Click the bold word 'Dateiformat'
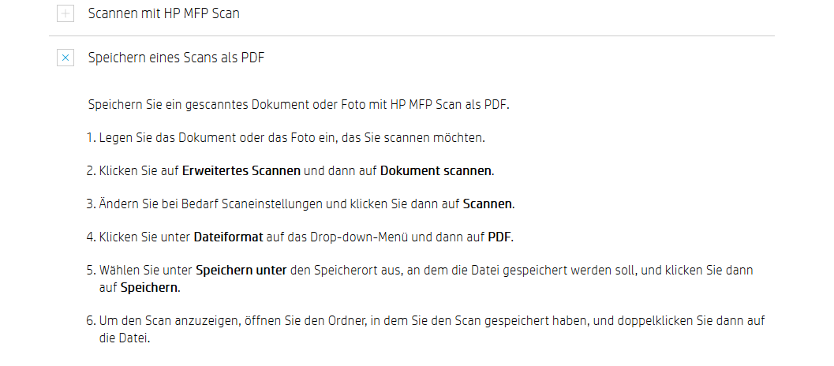The image size is (834, 366). 228,237
